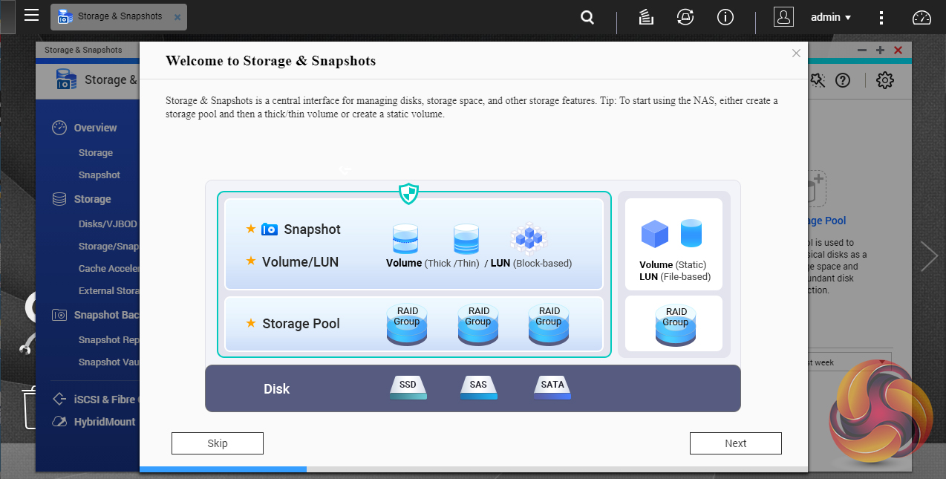The image size is (946, 479).
Task: Open External Storage in sidebar
Action: (x=108, y=290)
